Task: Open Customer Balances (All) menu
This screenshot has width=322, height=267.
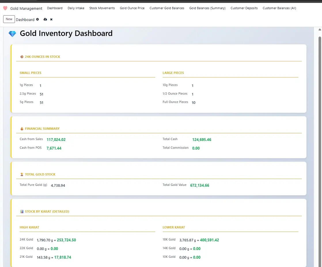Action: point(279,8)
